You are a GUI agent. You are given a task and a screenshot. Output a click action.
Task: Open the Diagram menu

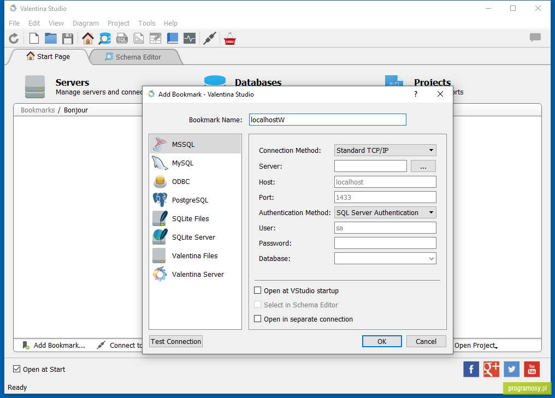pyautogui.click(x=86, y=23)
